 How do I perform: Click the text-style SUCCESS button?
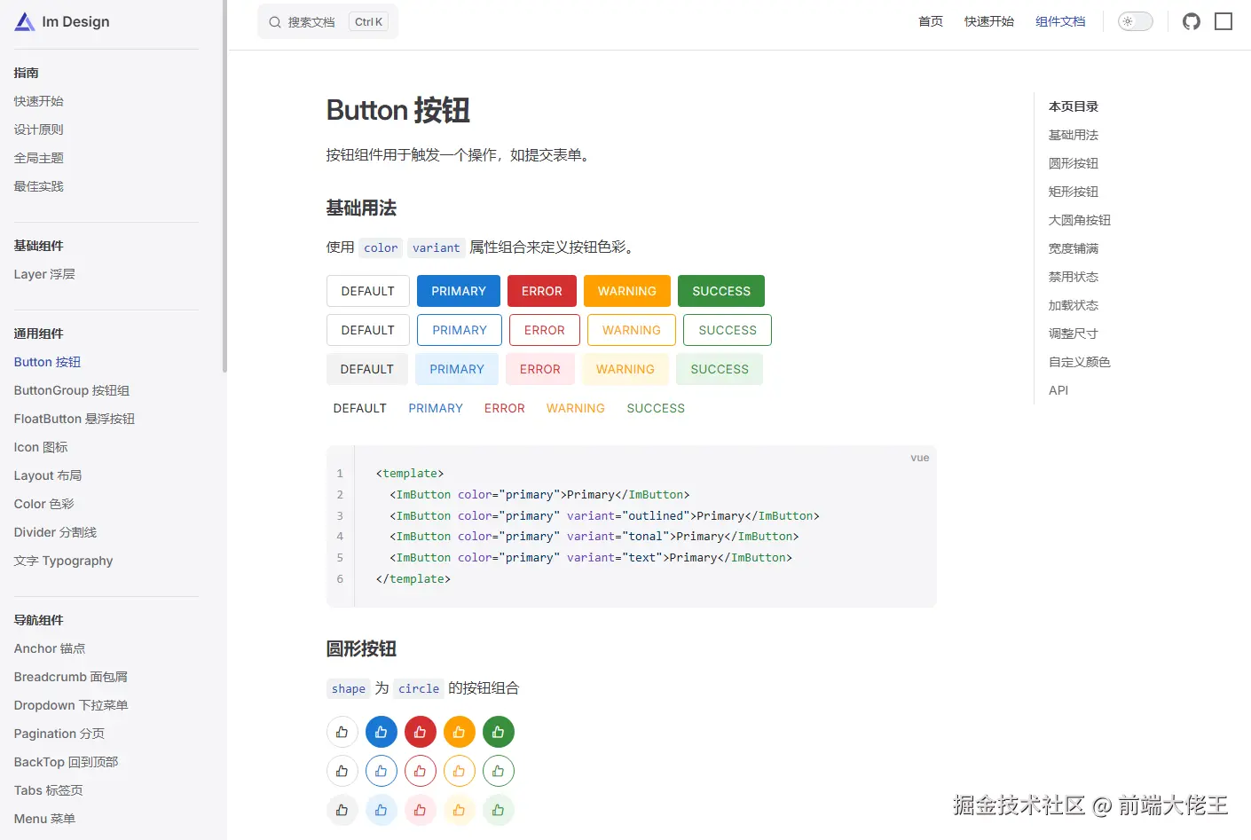pyautogui.click(x=656, y=408)
